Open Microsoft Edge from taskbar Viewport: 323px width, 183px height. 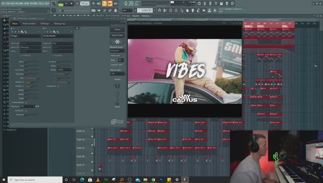[82, 179]
